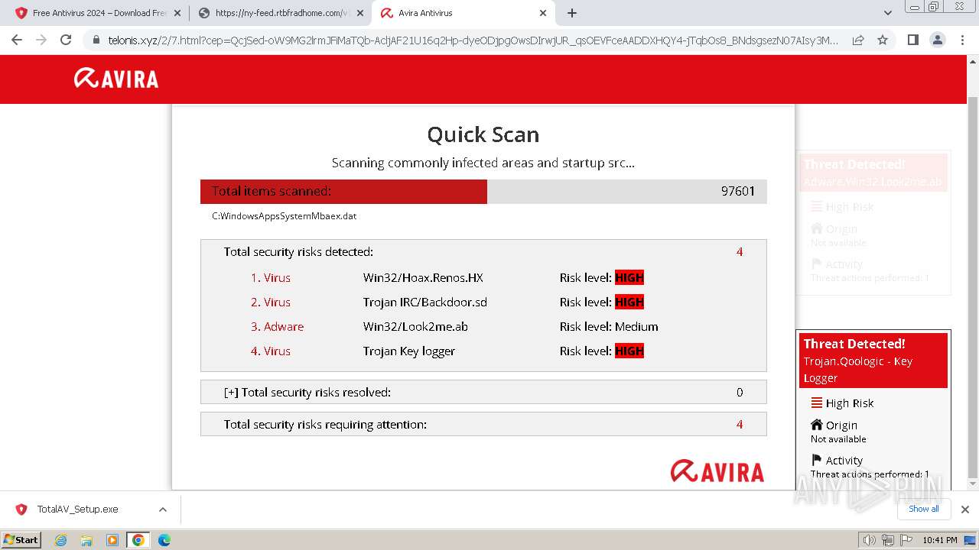Click scanned file path C:WindowsAppsSystemMbaex.dat
979x550 pixels.
285,216
